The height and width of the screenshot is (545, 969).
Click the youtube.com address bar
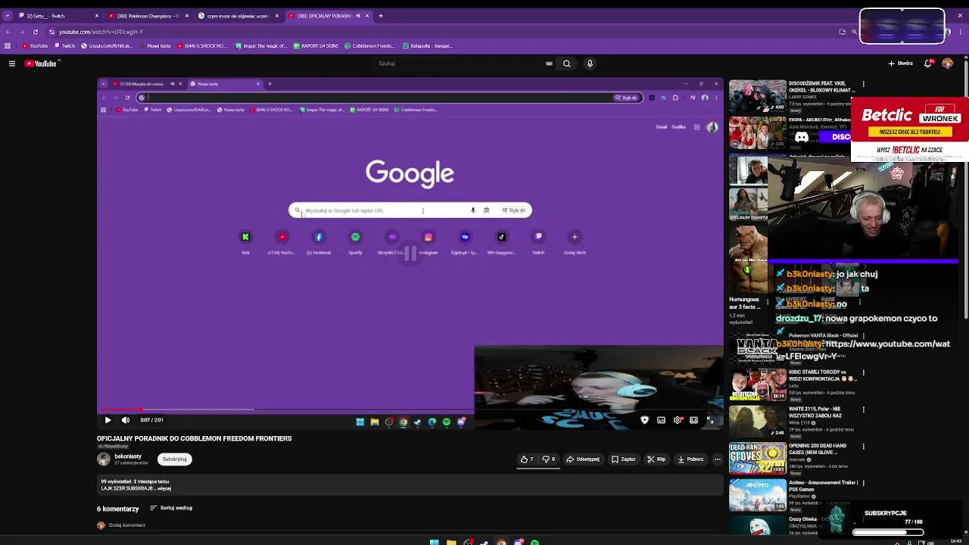click(x=439, y=32)
